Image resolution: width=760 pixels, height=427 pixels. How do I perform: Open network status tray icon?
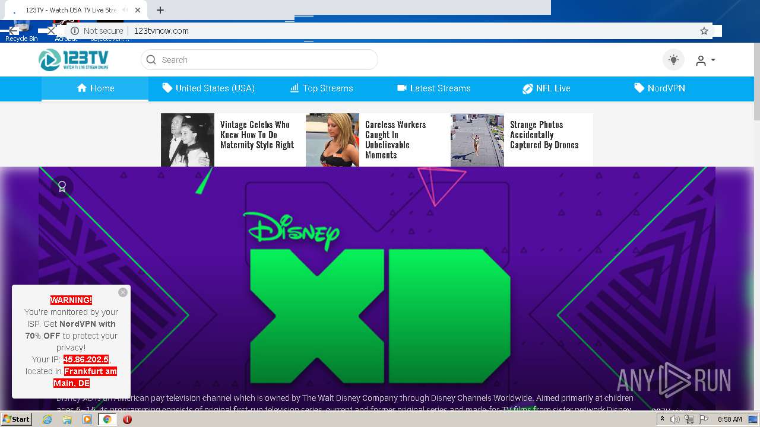click(x=689, y=419)
